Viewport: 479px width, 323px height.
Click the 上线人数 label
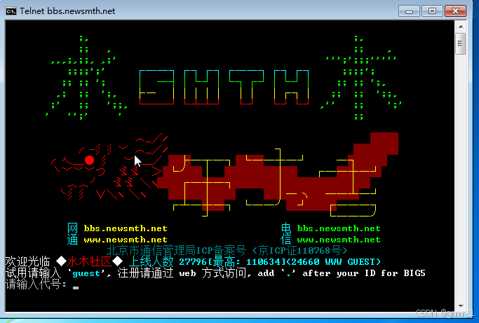click(151, 262)
